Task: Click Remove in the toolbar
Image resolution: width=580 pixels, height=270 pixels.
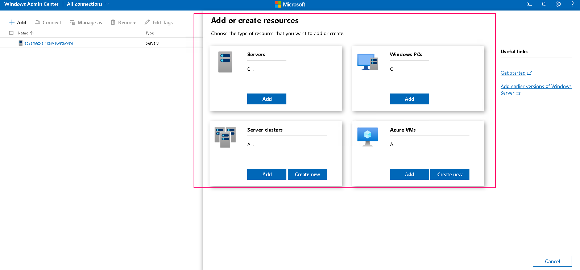Action: [x=124, y=22]
